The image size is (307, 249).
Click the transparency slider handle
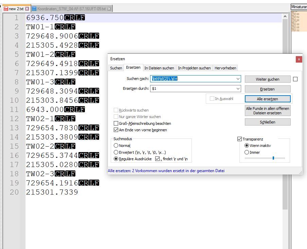tap(273, 158)
